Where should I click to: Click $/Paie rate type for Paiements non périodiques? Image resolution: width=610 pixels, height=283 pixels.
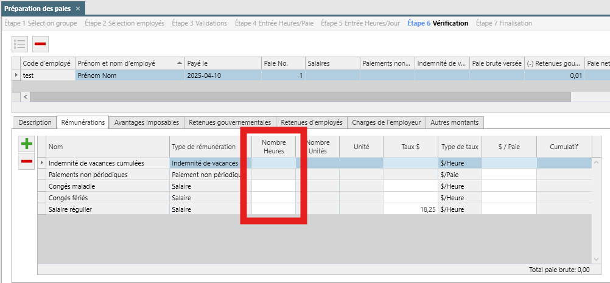pos(460,175)
